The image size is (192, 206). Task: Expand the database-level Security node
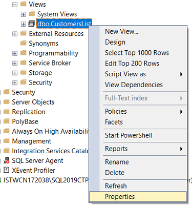point(15,83)
